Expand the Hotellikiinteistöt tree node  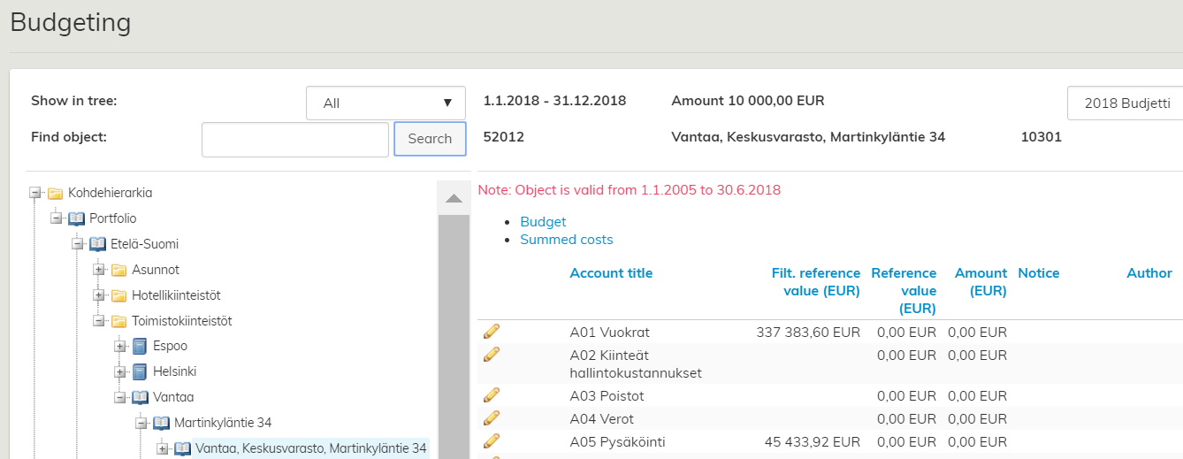pos(98,295)
